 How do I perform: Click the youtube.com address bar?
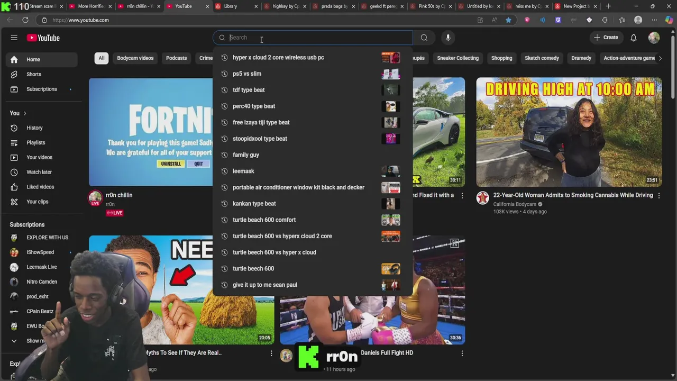click(254, 20)
